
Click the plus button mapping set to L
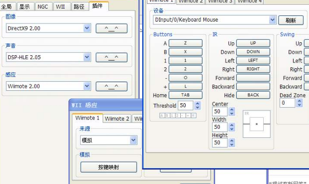(x=186, y=86)
